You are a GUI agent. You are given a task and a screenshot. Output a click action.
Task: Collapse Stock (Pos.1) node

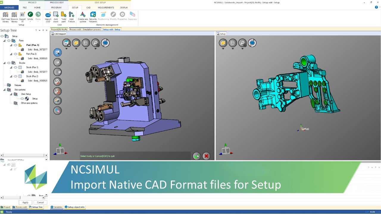coord(11,67)
